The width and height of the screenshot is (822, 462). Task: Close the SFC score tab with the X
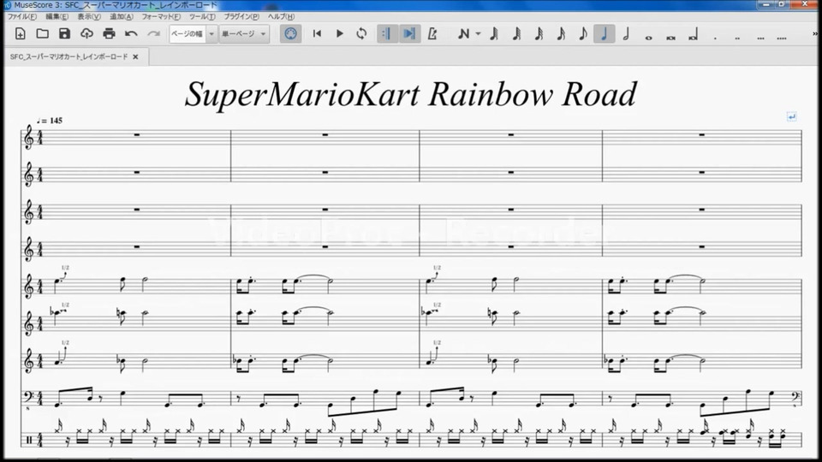pyautogui.click(x=135, y=56)
